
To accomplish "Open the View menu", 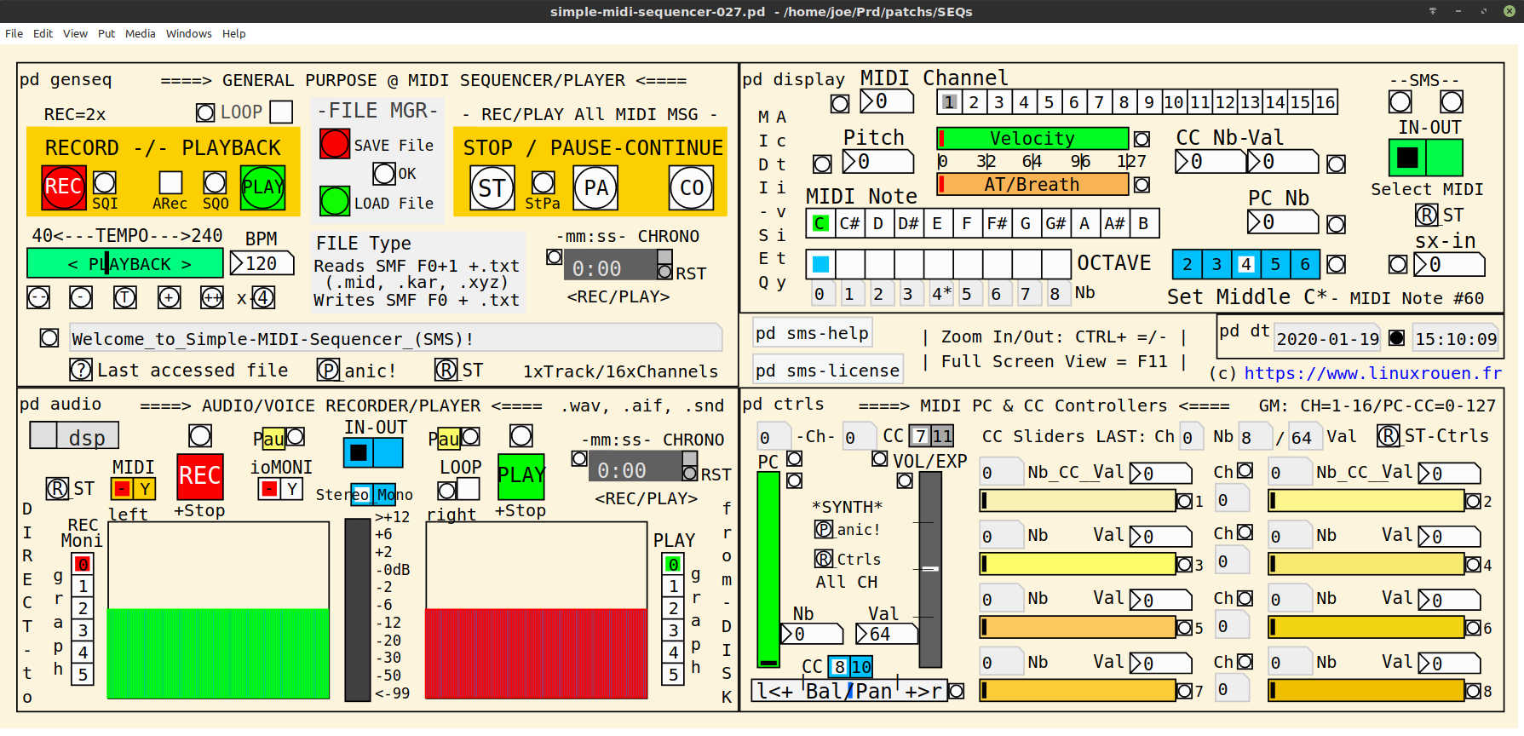I will tap(75, 34).
